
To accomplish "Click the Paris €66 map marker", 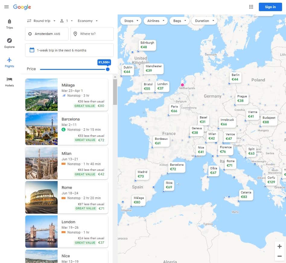I will [174, 109].
